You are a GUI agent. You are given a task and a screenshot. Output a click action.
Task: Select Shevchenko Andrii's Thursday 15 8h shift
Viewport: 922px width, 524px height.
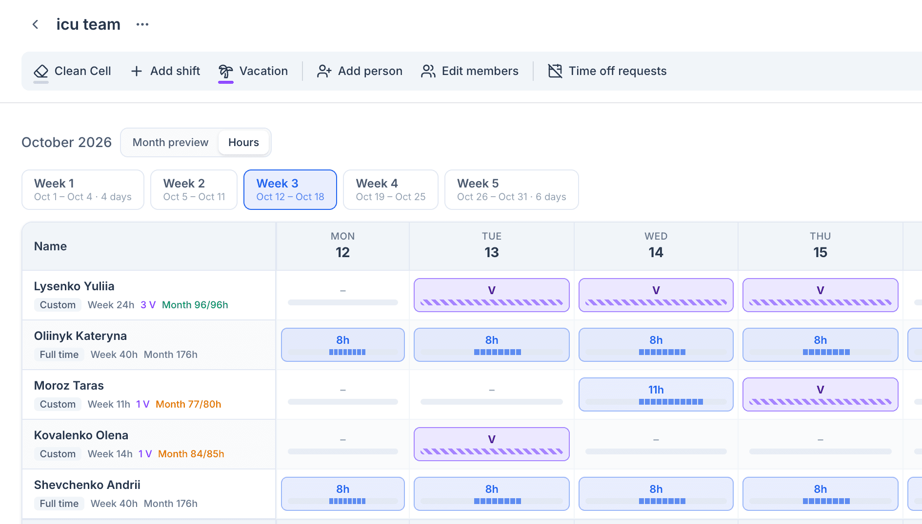point(821,494)
